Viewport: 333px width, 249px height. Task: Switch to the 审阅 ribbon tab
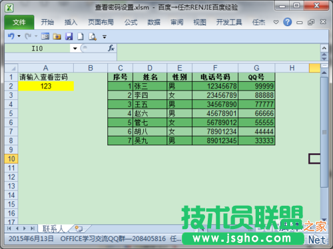coord(177,23)
